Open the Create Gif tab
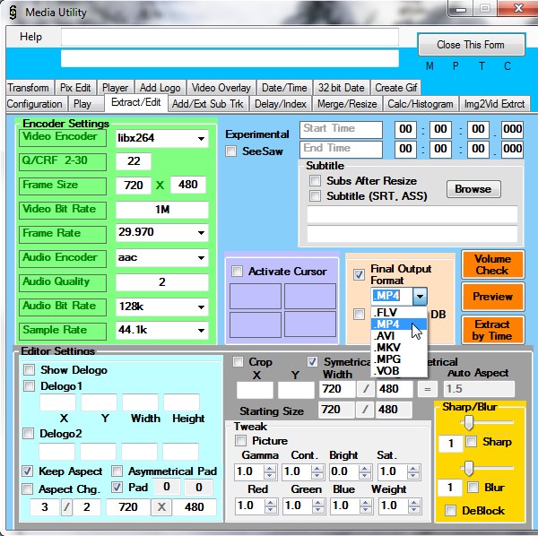538x536 pixels. coord(396,88)
